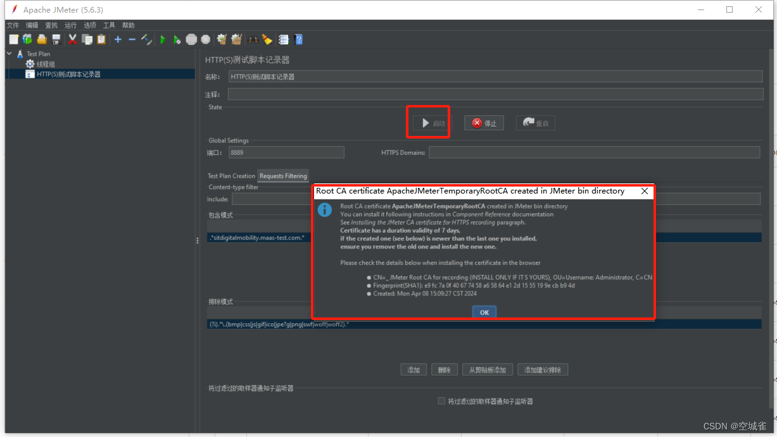Click the 停止 stop button

[x=484, y=123]
